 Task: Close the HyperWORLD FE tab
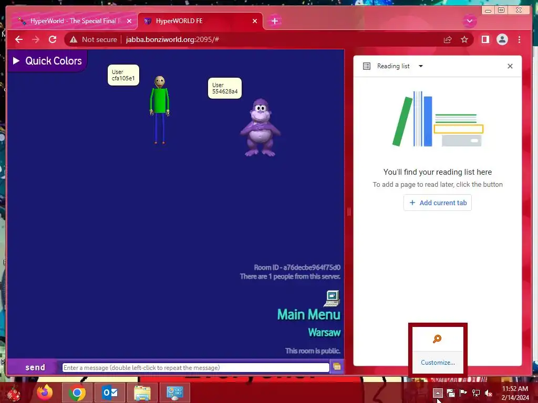point(255,21)
